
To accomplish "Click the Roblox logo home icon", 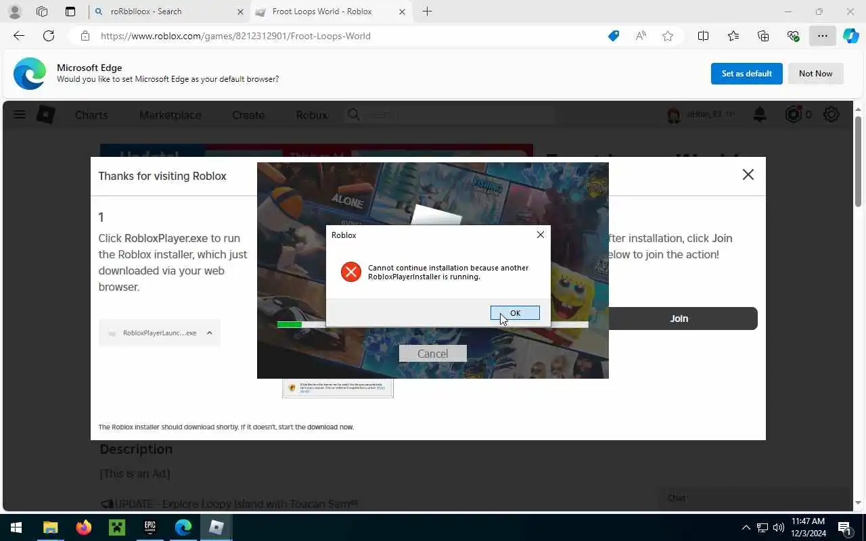I will pos(45,114).
